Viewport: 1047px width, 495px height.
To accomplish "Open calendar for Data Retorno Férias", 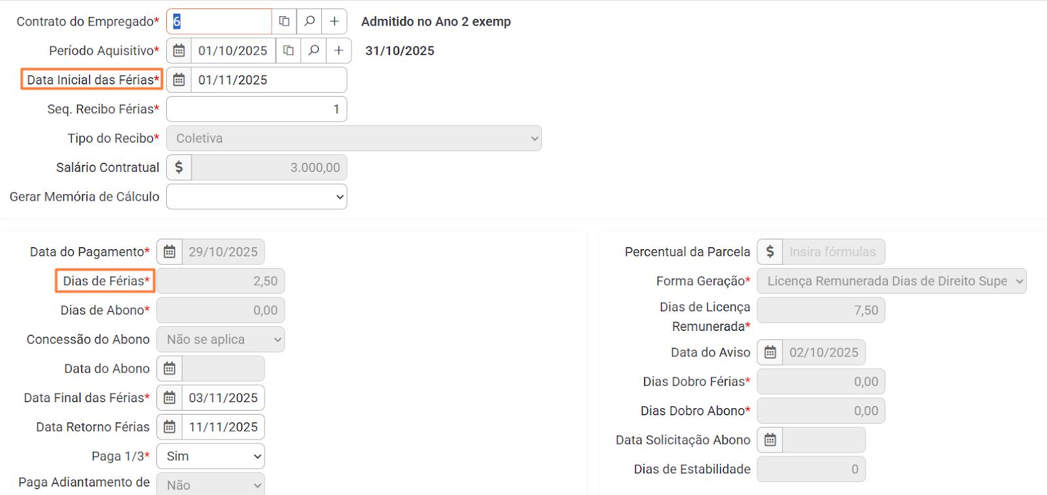I will click(169, 427).
